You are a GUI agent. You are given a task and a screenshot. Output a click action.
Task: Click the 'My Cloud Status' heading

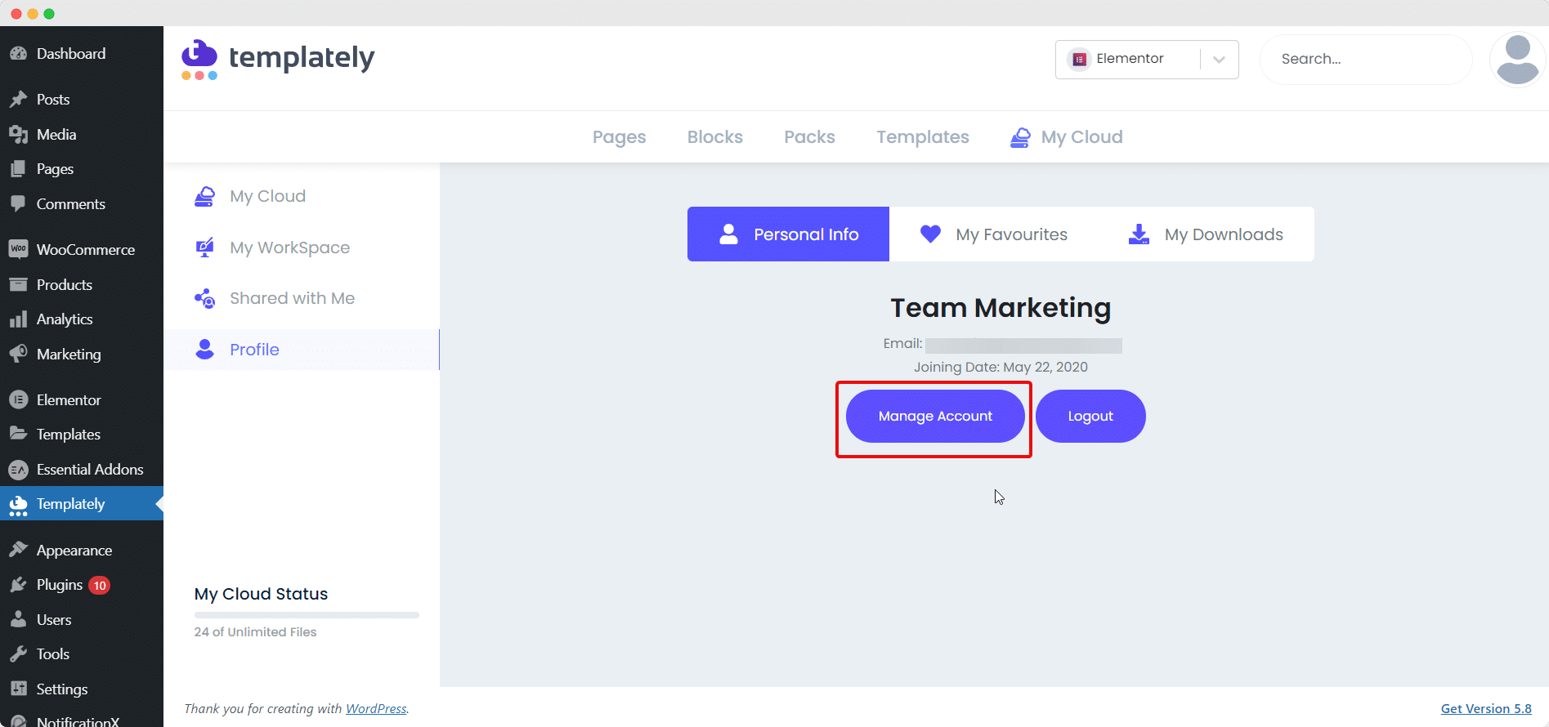click(x=261, y=595)
